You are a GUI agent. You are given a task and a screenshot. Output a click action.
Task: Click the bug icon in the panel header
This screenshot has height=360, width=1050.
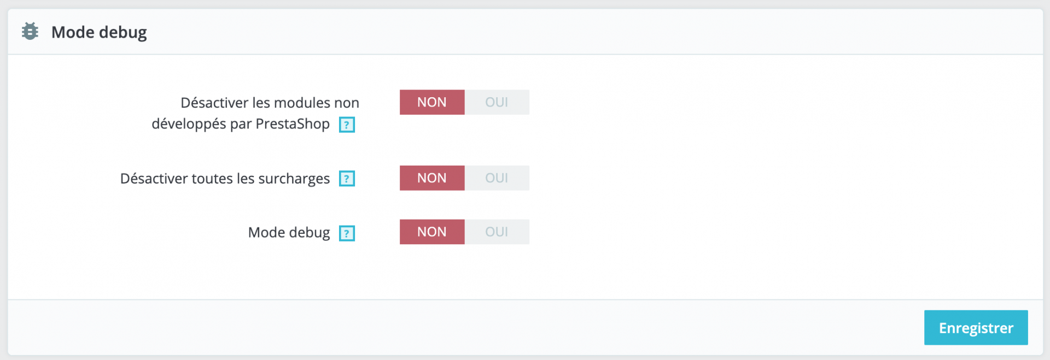tap(30, 32)
